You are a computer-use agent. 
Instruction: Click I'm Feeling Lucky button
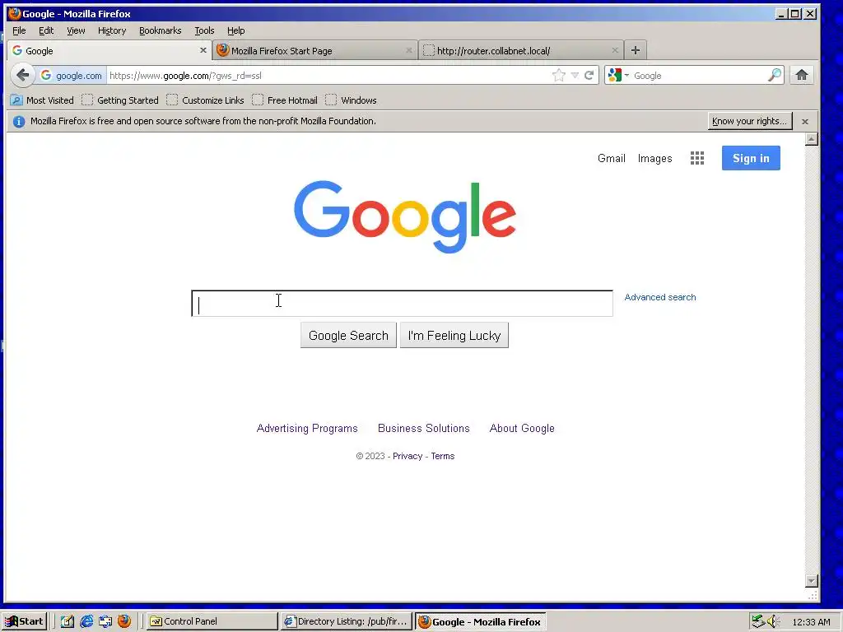coord(454,336)
